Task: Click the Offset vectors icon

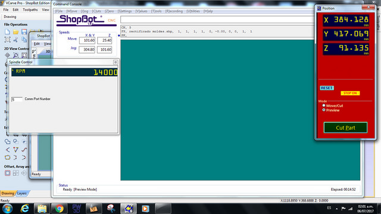Action: (8, 173)
